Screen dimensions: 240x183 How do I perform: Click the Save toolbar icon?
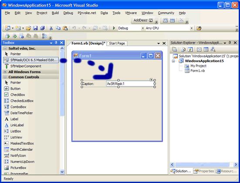35,28
